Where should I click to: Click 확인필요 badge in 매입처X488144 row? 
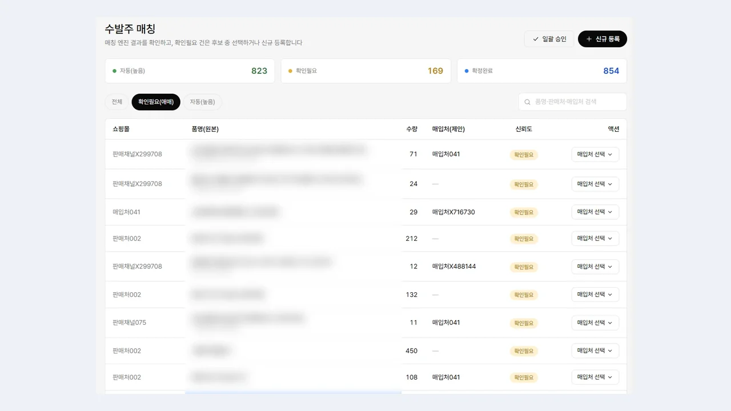pyautogui.click(x=524, y=267)
